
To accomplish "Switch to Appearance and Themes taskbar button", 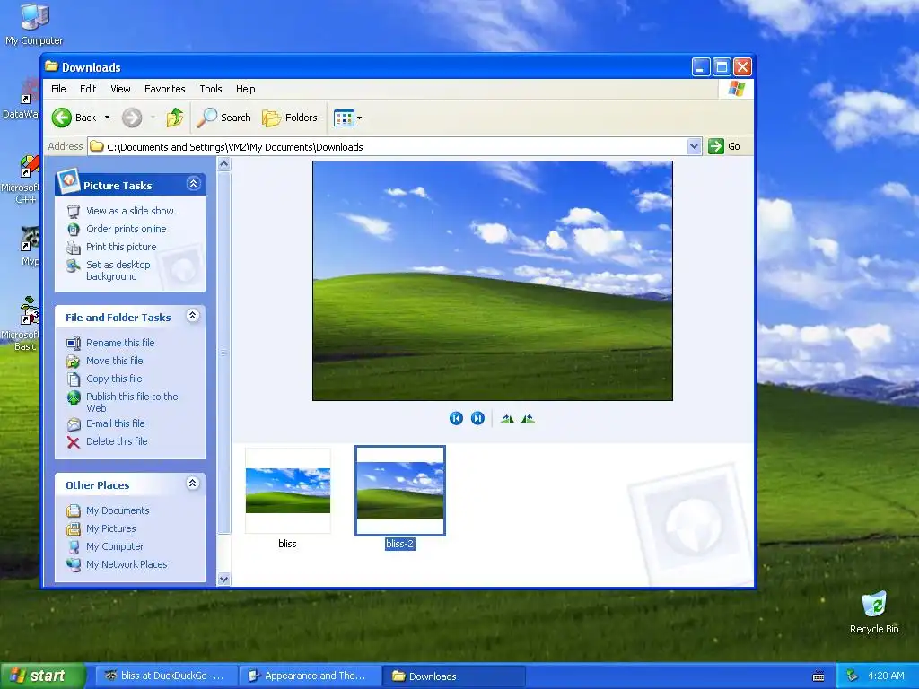I will point(310,676).
